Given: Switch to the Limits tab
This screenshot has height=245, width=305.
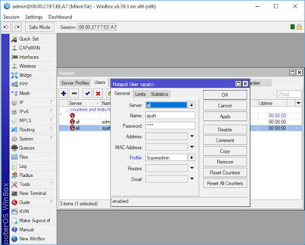Looking at the screenshot, I should coord(140,94).
